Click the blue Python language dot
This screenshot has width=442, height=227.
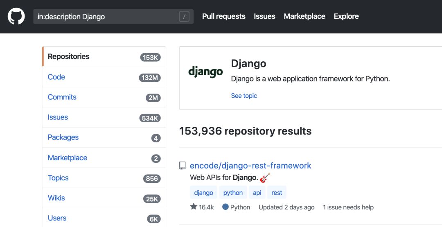click(x=225, y=207)
